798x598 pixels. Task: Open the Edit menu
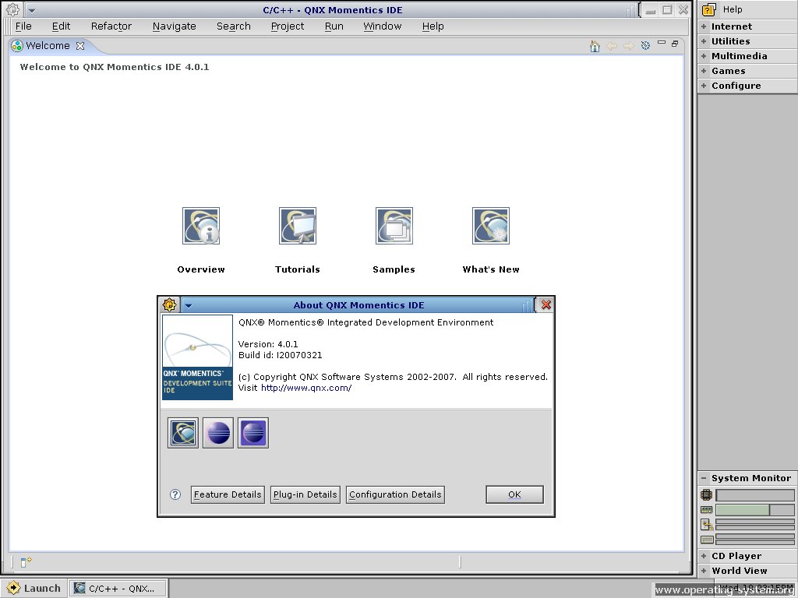61,26
